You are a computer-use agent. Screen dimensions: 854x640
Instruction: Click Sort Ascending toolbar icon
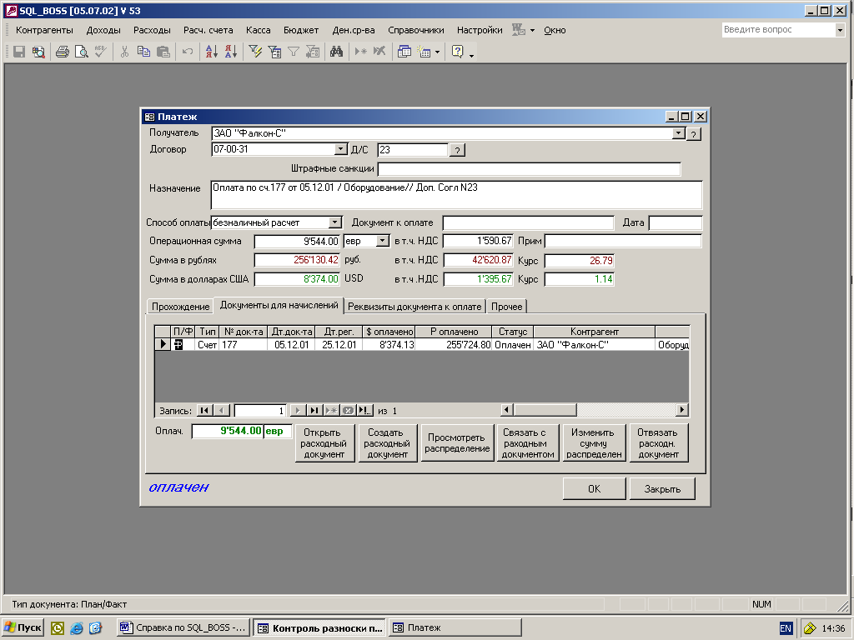click(x=211, y=52)
